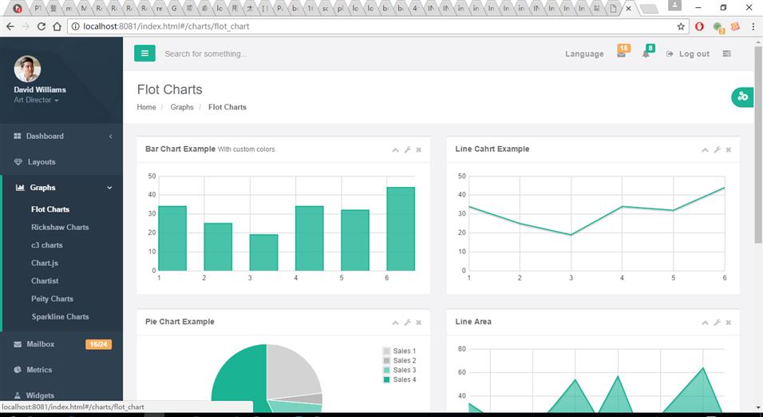
Task: Click the Language menu
Action: tap(584, 54)
